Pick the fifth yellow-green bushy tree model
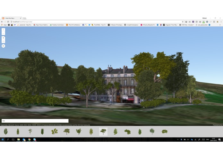 click(x=55, y=131)
